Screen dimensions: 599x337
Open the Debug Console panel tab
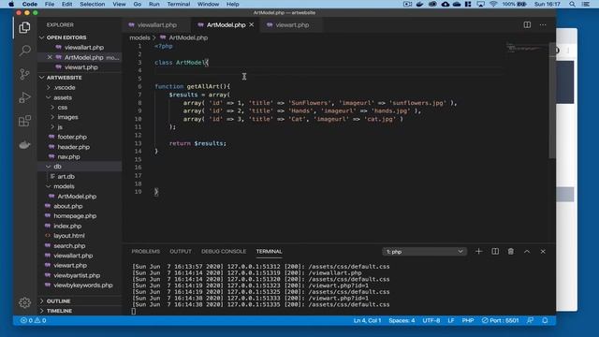pyautogui.click(x=224, y=252)
